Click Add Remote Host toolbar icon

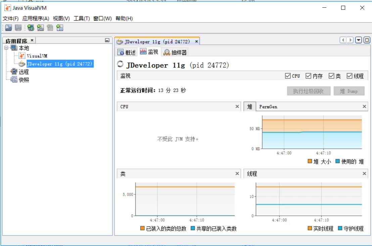[31, 28]
